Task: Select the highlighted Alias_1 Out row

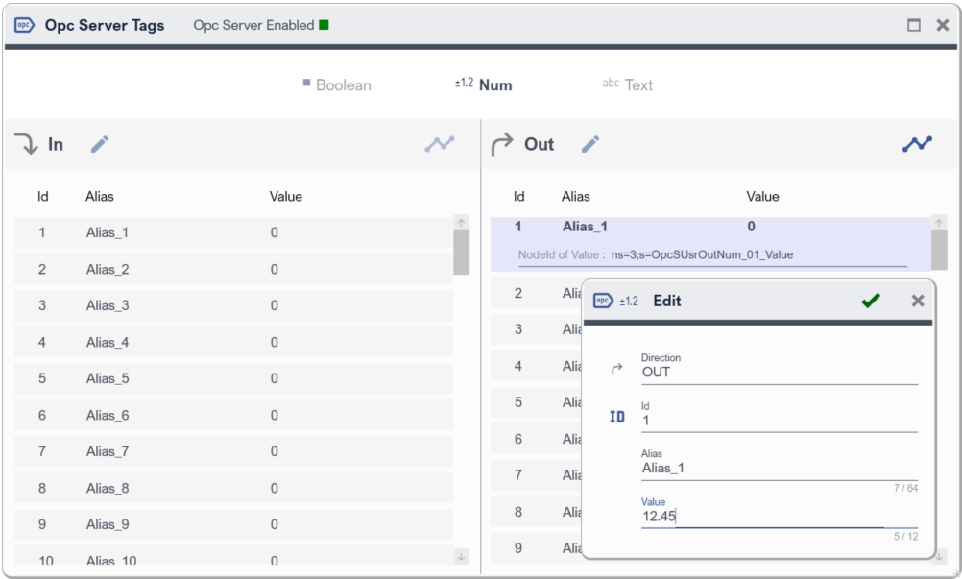Action: [x=710, y=228]
